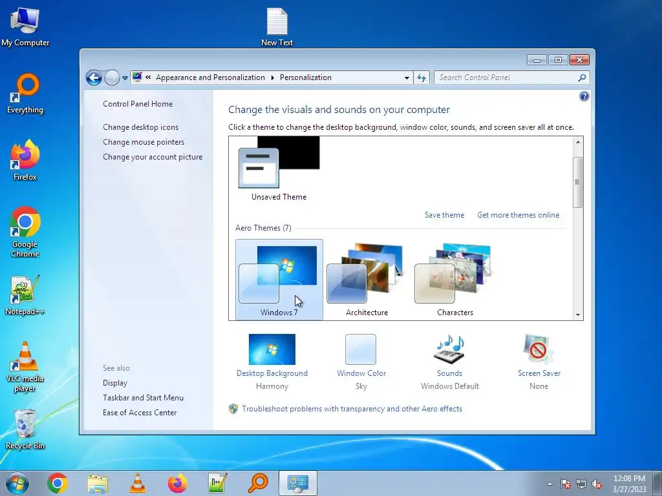Expand the address bar chevron before Appearance and Personalization
The height and width of the screenshot is (496, 662).
point(148,77)
